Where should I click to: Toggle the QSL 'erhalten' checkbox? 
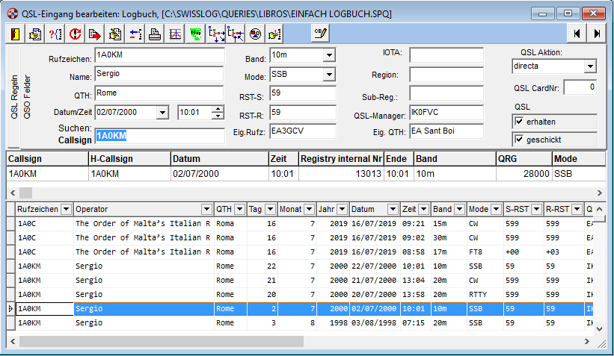point(520,122)
